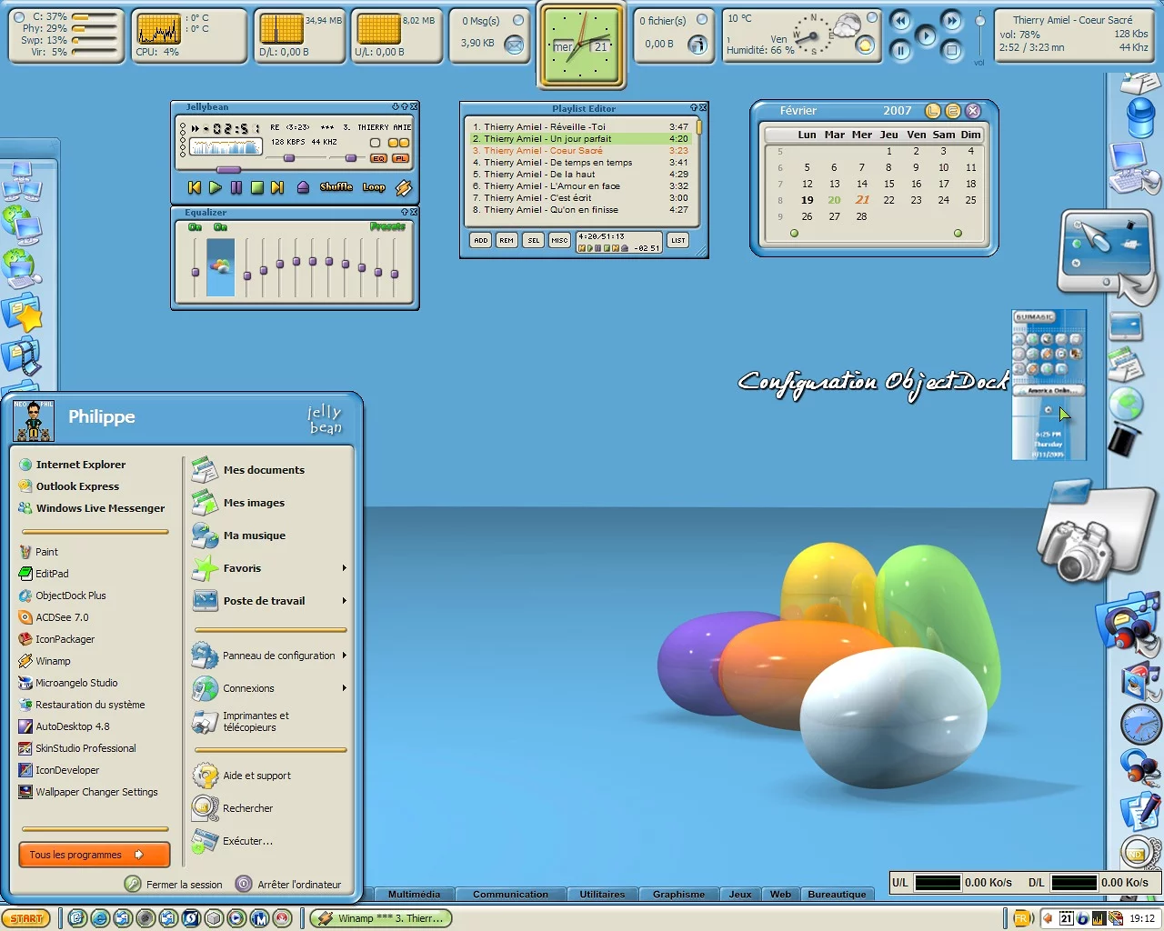Toggle Shuffle mode in Winamp
Viewport: 1164px width, 931px height.
[336, 186]
